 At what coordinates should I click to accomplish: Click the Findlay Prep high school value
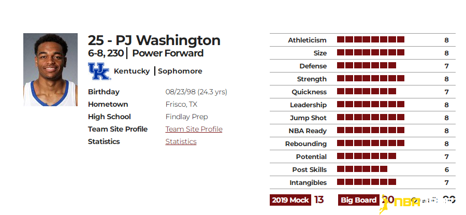(186, 117)
